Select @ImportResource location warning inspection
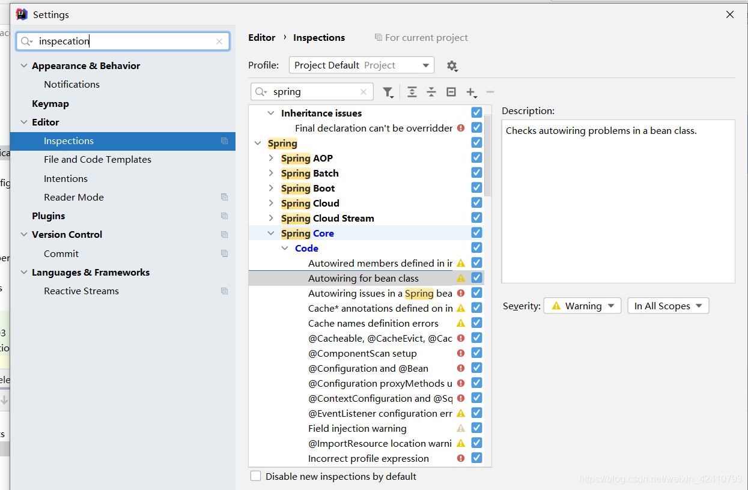This screenshot has width=748, height=490. pos(380,443)
